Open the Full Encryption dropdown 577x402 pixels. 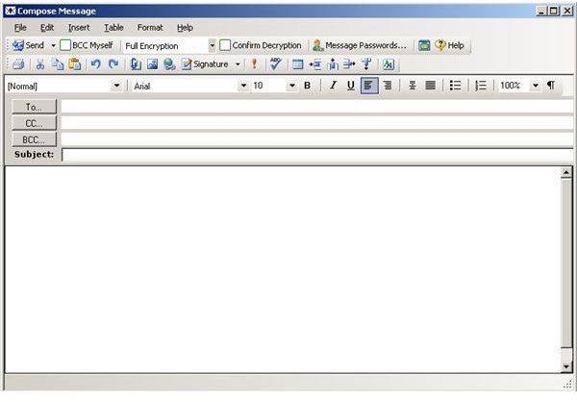click(212, 45)
